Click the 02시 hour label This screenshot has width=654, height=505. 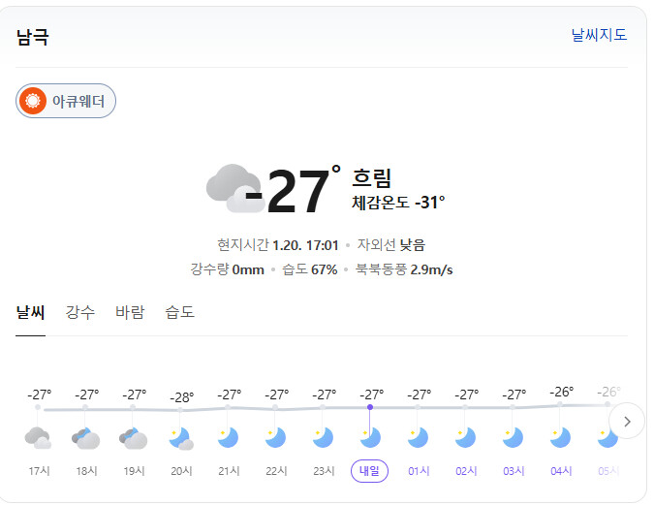click(x=466, y=471)
